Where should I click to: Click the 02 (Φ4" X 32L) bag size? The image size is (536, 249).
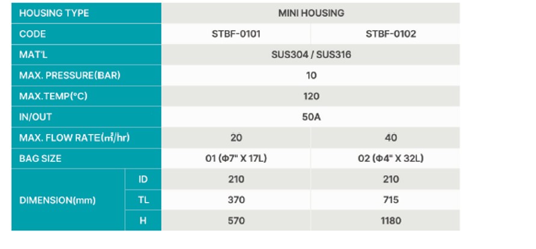(x=390, y=159)
